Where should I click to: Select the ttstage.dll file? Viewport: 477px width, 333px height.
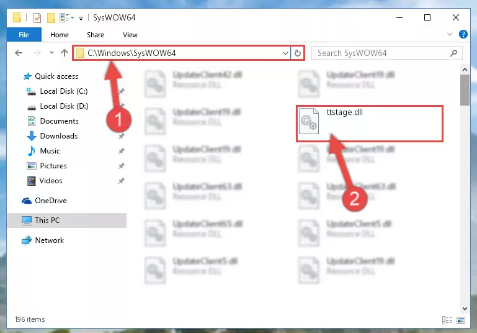(370, 124)
